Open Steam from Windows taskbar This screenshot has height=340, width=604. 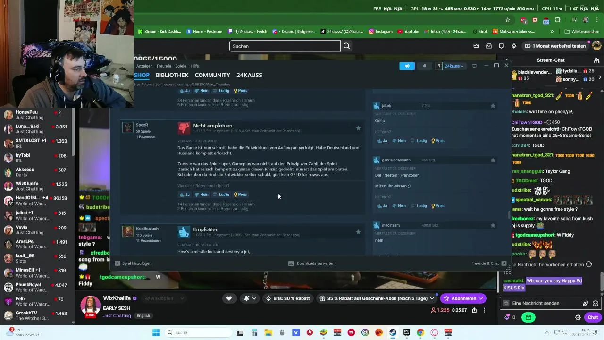(393, 332)
